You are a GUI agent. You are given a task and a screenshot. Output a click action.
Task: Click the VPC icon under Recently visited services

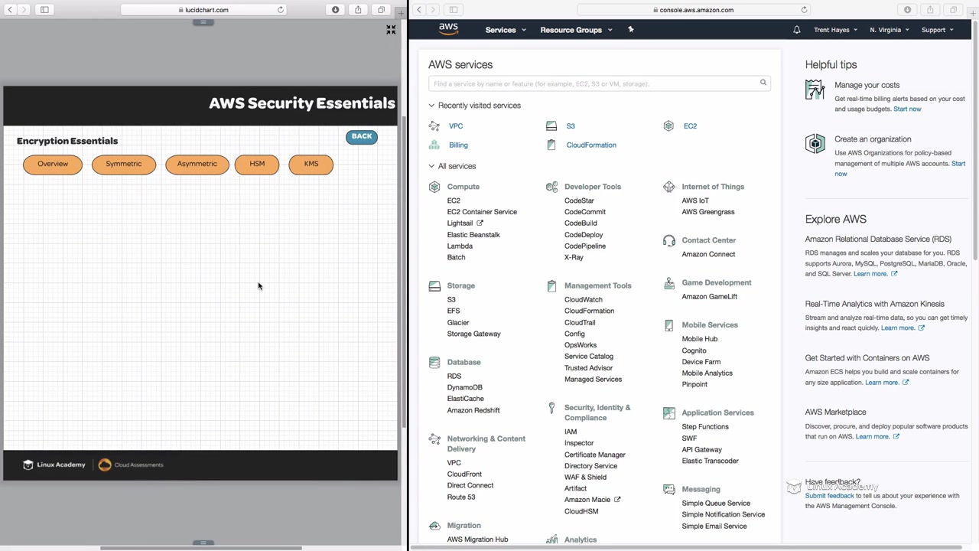[x=434, y=126]
